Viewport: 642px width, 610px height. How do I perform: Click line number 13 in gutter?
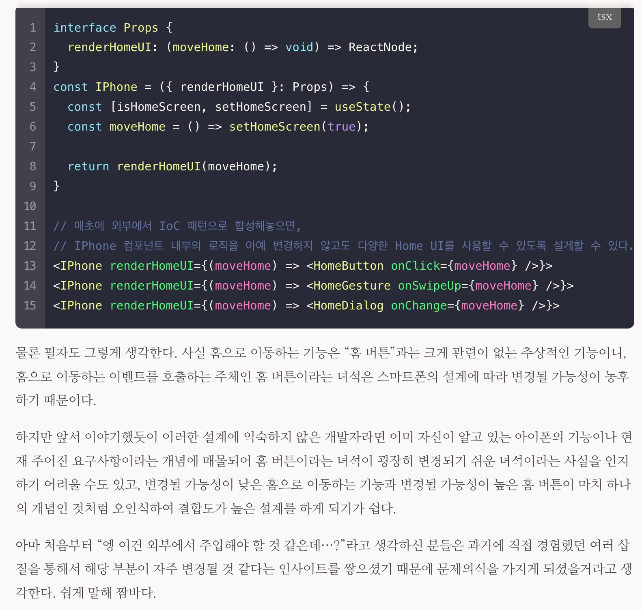[x=30, y=266]
